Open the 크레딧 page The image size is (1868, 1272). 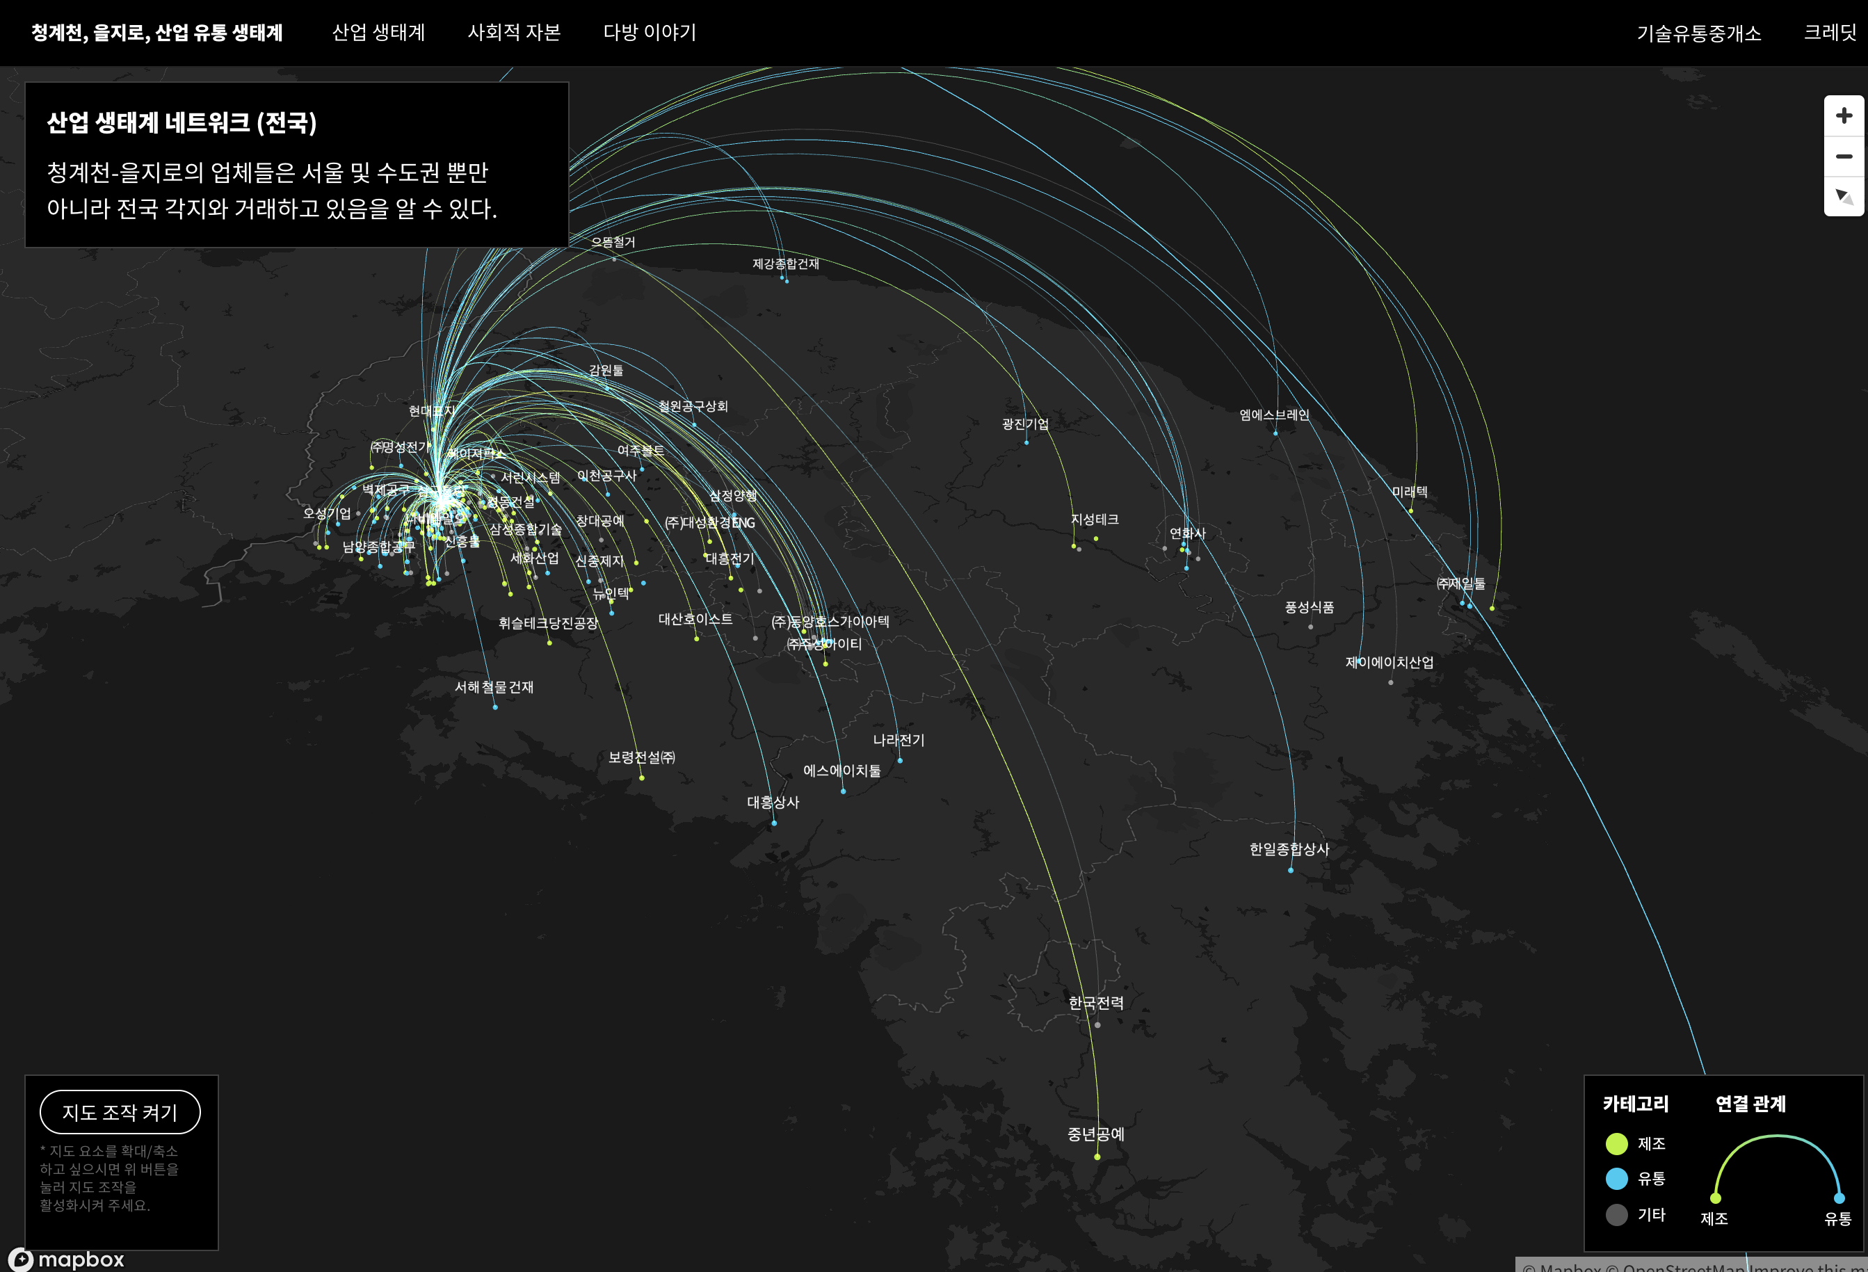[1830, 32]
